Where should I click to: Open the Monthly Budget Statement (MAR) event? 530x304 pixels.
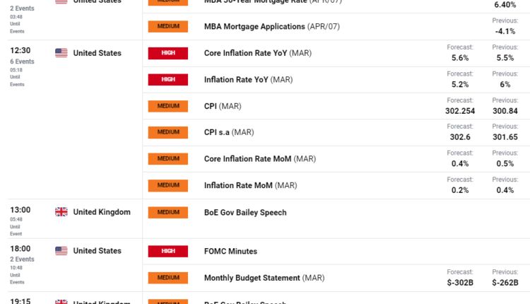[x=264, y=278]
